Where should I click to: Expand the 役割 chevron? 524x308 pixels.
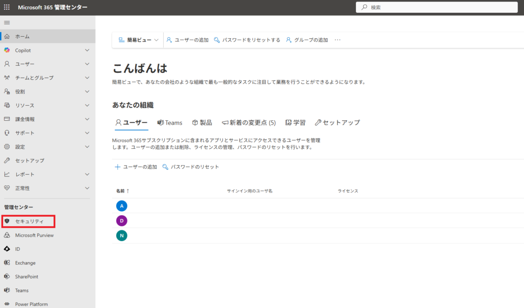[x=87, y=92]
